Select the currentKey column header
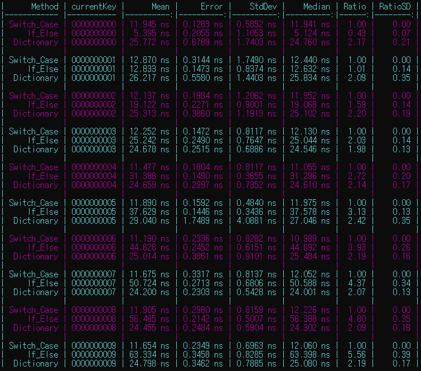 pyautogui.click(x=94, y=7)
